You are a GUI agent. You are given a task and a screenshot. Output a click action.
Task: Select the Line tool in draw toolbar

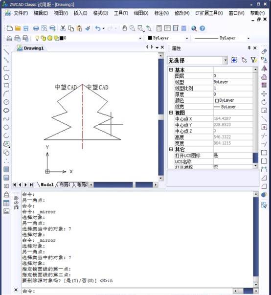coord(6,51)
